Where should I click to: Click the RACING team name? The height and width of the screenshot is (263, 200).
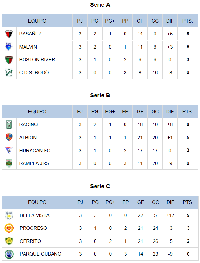28,124
